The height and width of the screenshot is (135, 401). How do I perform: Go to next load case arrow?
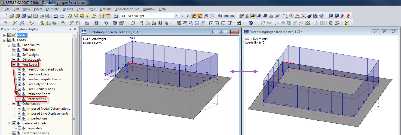click(187, 16)
